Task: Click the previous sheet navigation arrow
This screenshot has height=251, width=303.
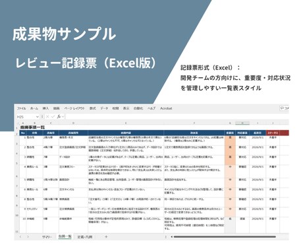Action: click(20, 237)
